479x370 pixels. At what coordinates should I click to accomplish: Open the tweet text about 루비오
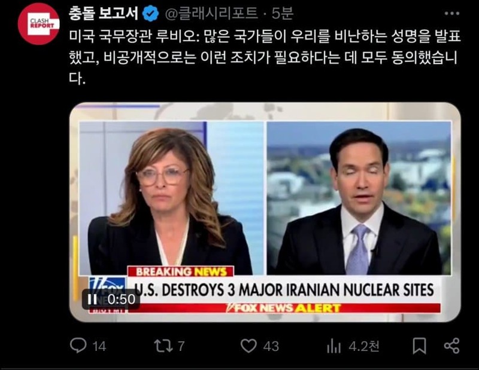click(x=265, y=57)
